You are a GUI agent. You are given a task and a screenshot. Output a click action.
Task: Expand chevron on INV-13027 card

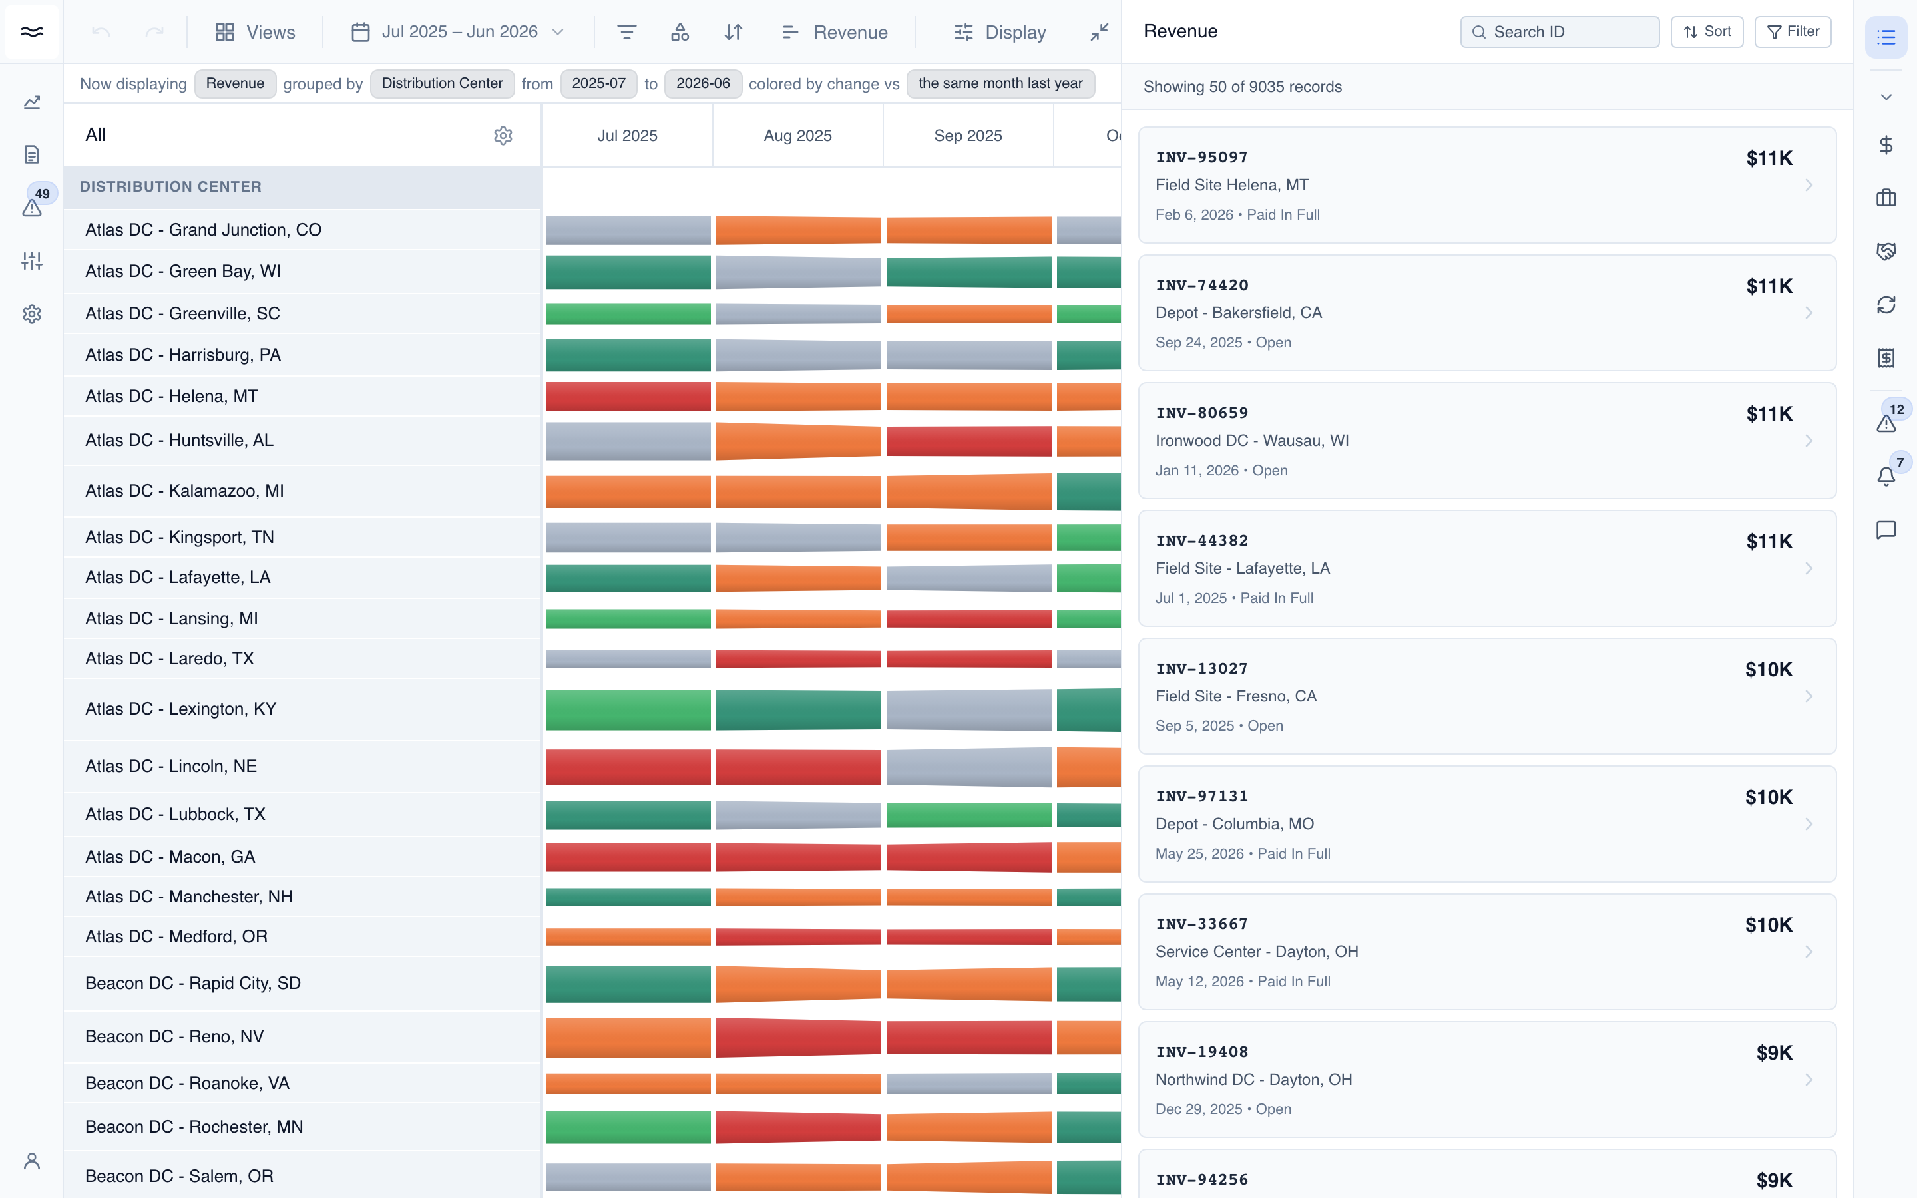[x=1809, y=696]
